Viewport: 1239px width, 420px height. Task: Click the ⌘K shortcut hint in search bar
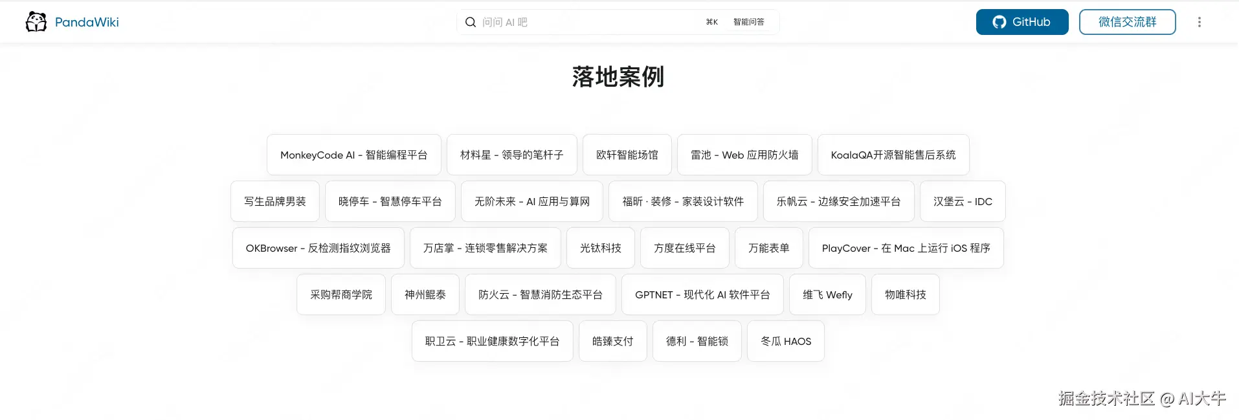(x=712, y=22)
